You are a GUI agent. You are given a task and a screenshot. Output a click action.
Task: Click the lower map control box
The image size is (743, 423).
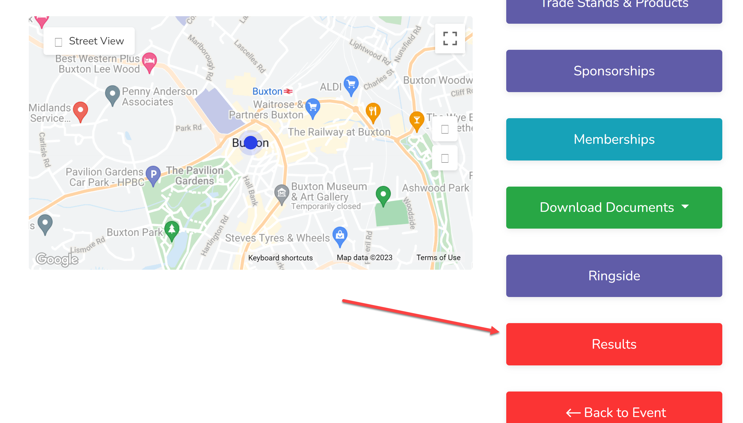coord(445,158)
